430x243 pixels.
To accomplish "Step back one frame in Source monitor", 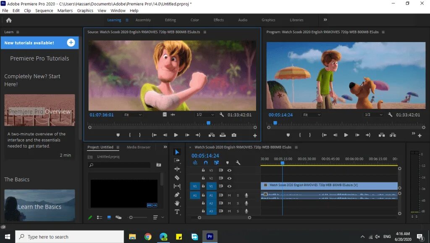I will point(165,135).
